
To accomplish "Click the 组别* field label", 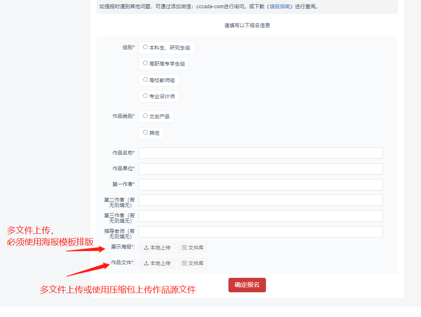I will coord(129,47).
